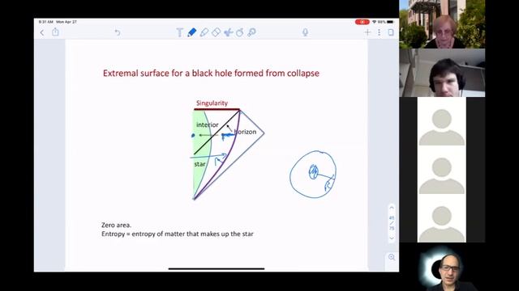
Task: Select video of participant wearing headphones
Action: [x=442, y=73]
